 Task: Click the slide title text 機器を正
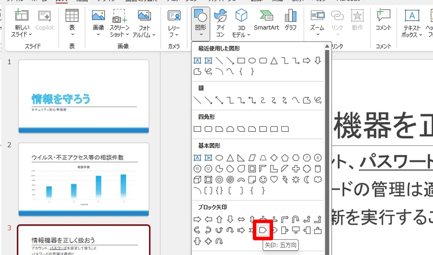tap(383, 125)
